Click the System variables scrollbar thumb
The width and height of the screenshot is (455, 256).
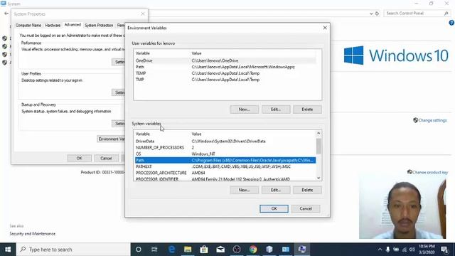(x=318, y=146)
